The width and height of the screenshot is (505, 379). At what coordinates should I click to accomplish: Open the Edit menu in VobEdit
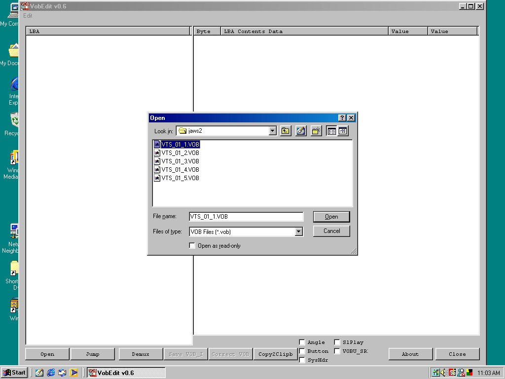(28, 16)
